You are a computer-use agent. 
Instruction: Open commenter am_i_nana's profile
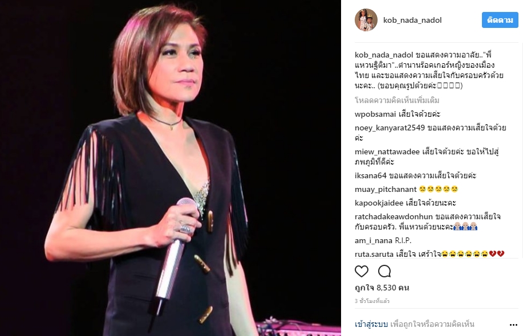click(374, 241)
